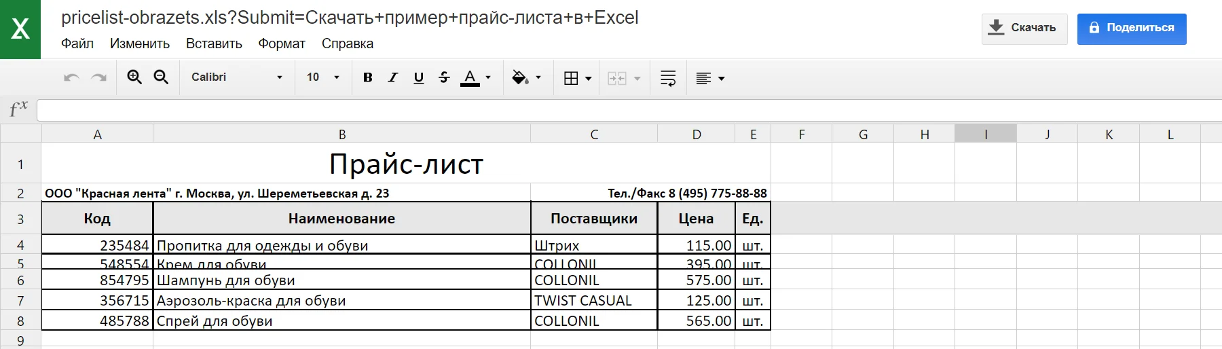Click the green Excel file logo

[20, 29]
